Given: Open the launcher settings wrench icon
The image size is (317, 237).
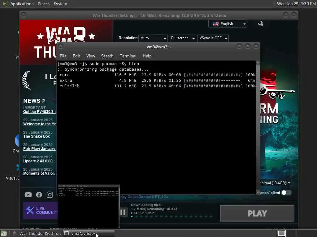Looking at the screenshot, I should tap(261, 24).
